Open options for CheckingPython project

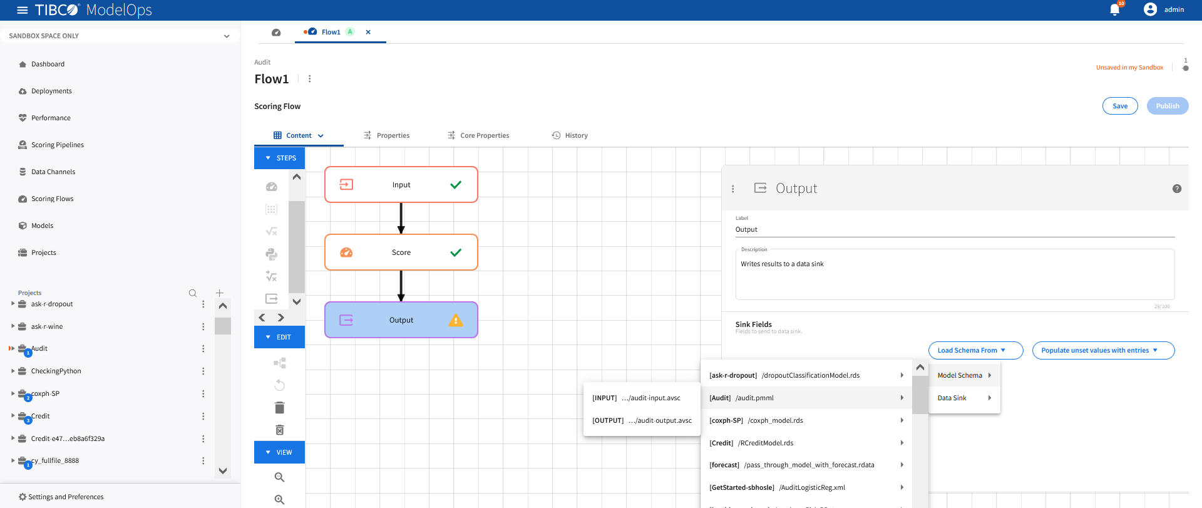(203, 371)
